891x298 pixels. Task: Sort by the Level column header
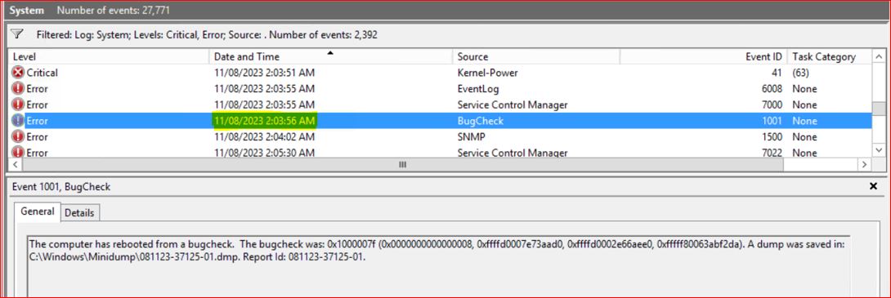(109, 57)
